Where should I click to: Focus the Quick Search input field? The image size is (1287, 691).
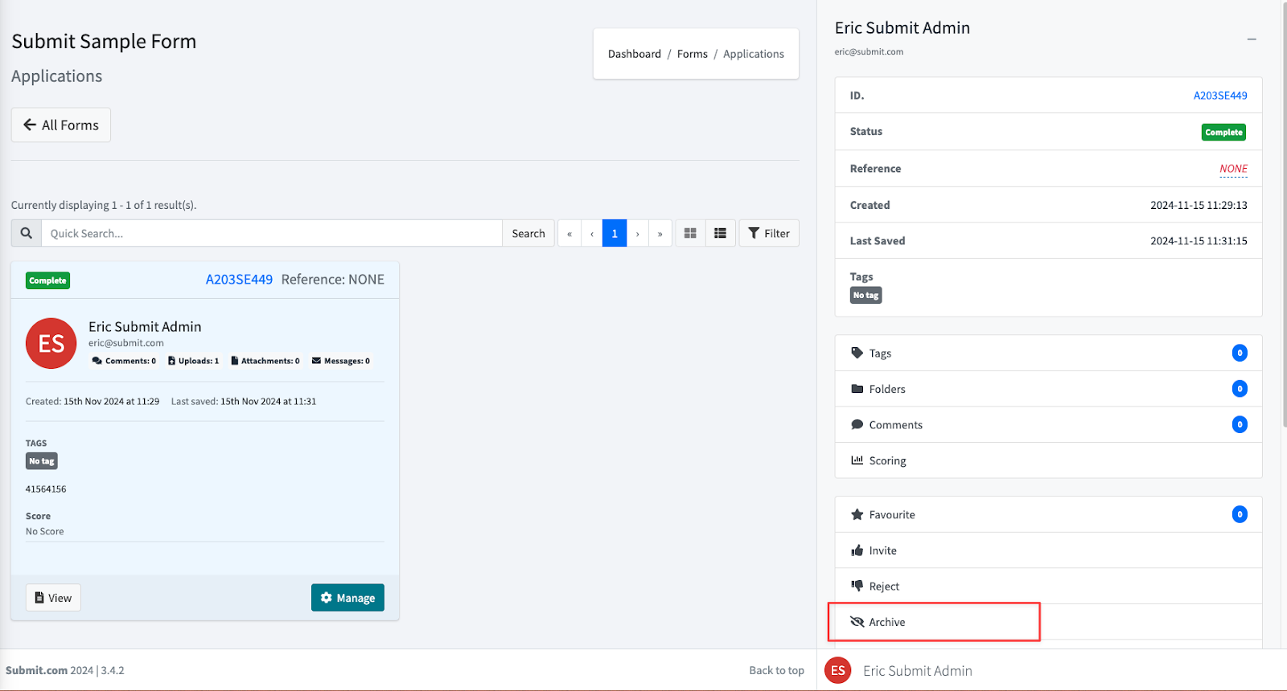pyautogui.click(x=272, y=233)
